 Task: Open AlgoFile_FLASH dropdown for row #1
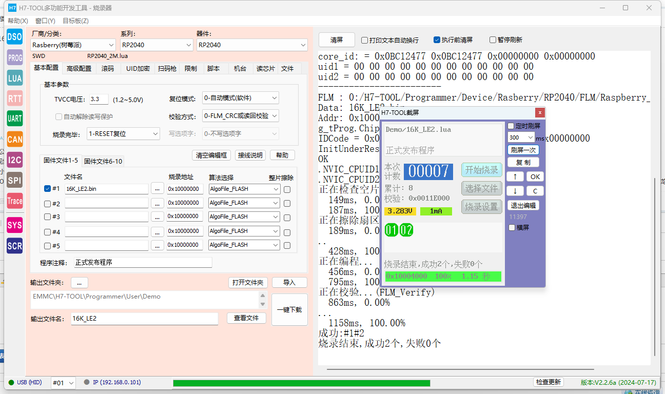(244, 189)
